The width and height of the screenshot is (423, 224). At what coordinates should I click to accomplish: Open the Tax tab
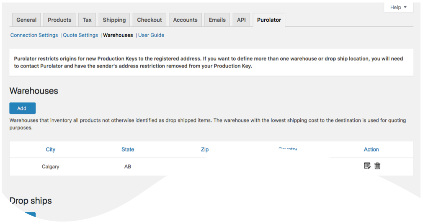(87, 20)
